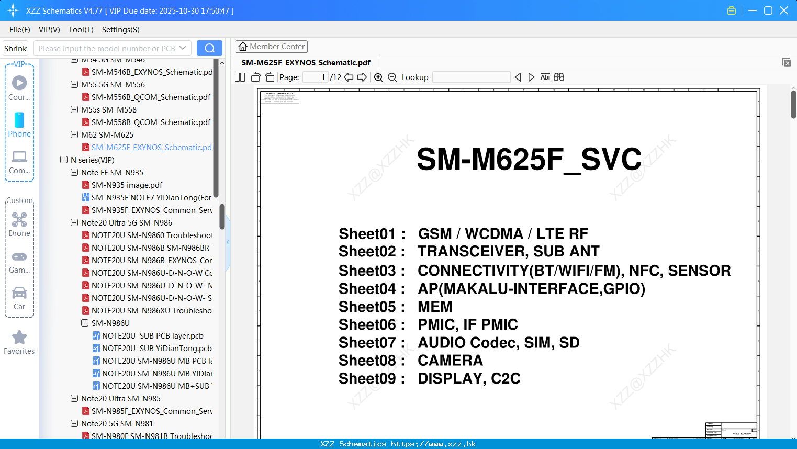797x449 pixels.
Task: Find next lookup match triangle
Action: pyautogui.click(x=531, y=77)
